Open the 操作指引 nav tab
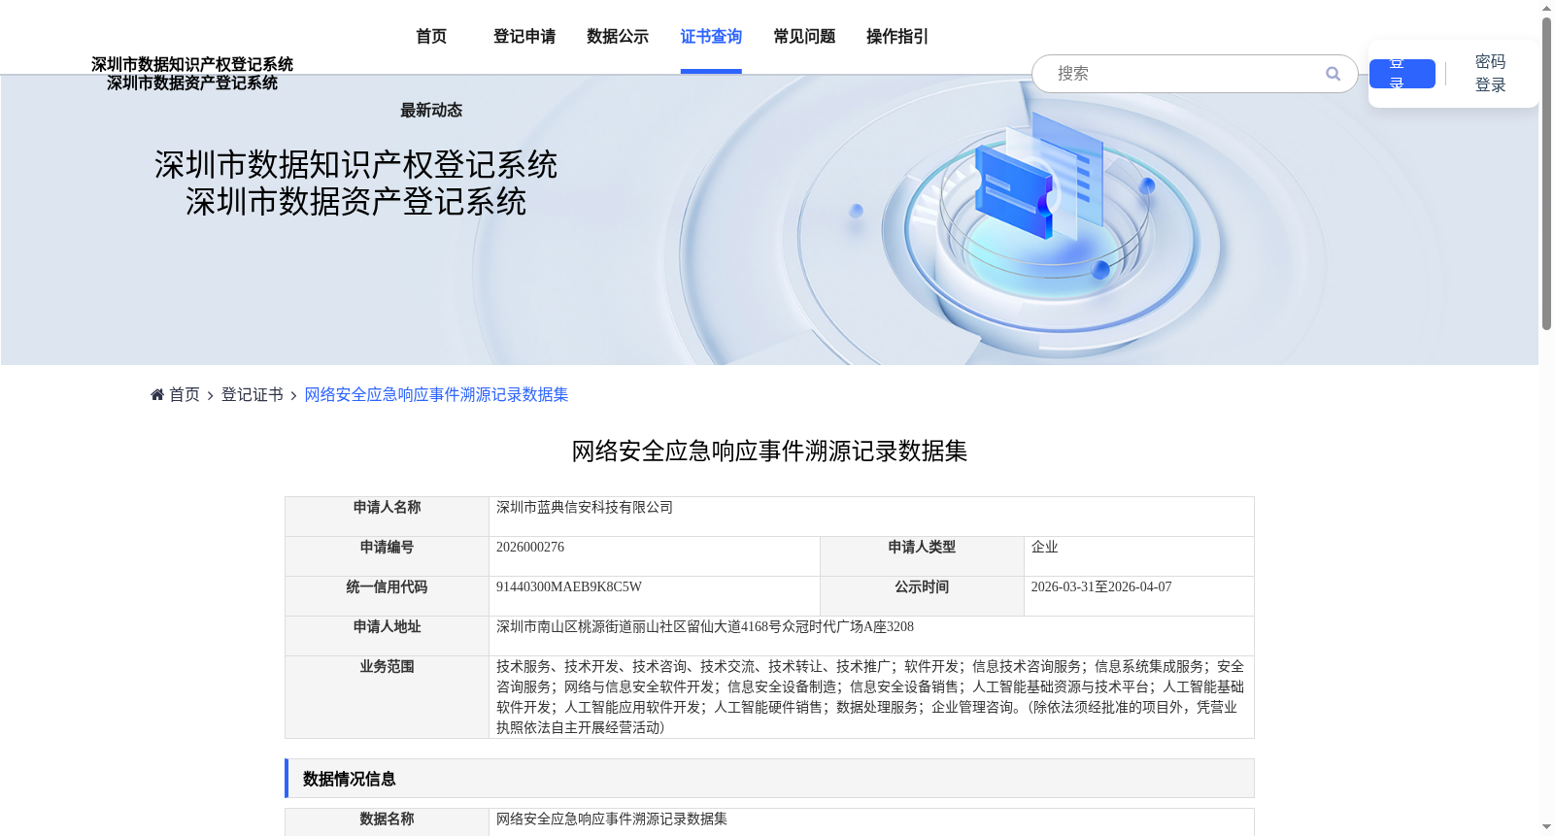 click(x=897, y=37)
